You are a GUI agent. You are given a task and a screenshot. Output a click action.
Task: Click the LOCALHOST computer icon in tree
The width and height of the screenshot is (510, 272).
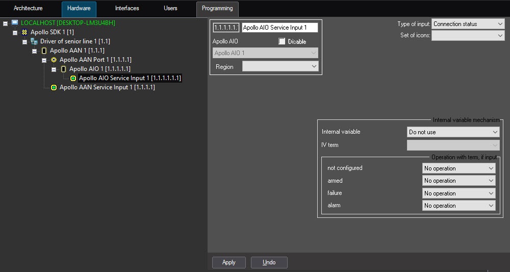point(15,23)
